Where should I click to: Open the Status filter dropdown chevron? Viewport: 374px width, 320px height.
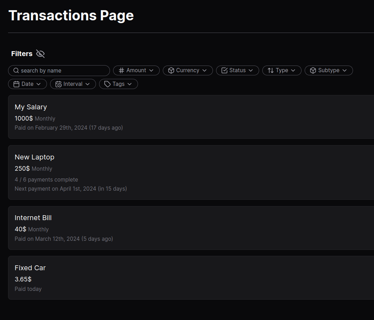pos(251,70)
